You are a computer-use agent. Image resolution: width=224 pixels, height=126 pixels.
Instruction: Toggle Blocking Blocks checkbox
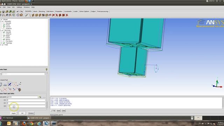point(4,39)
